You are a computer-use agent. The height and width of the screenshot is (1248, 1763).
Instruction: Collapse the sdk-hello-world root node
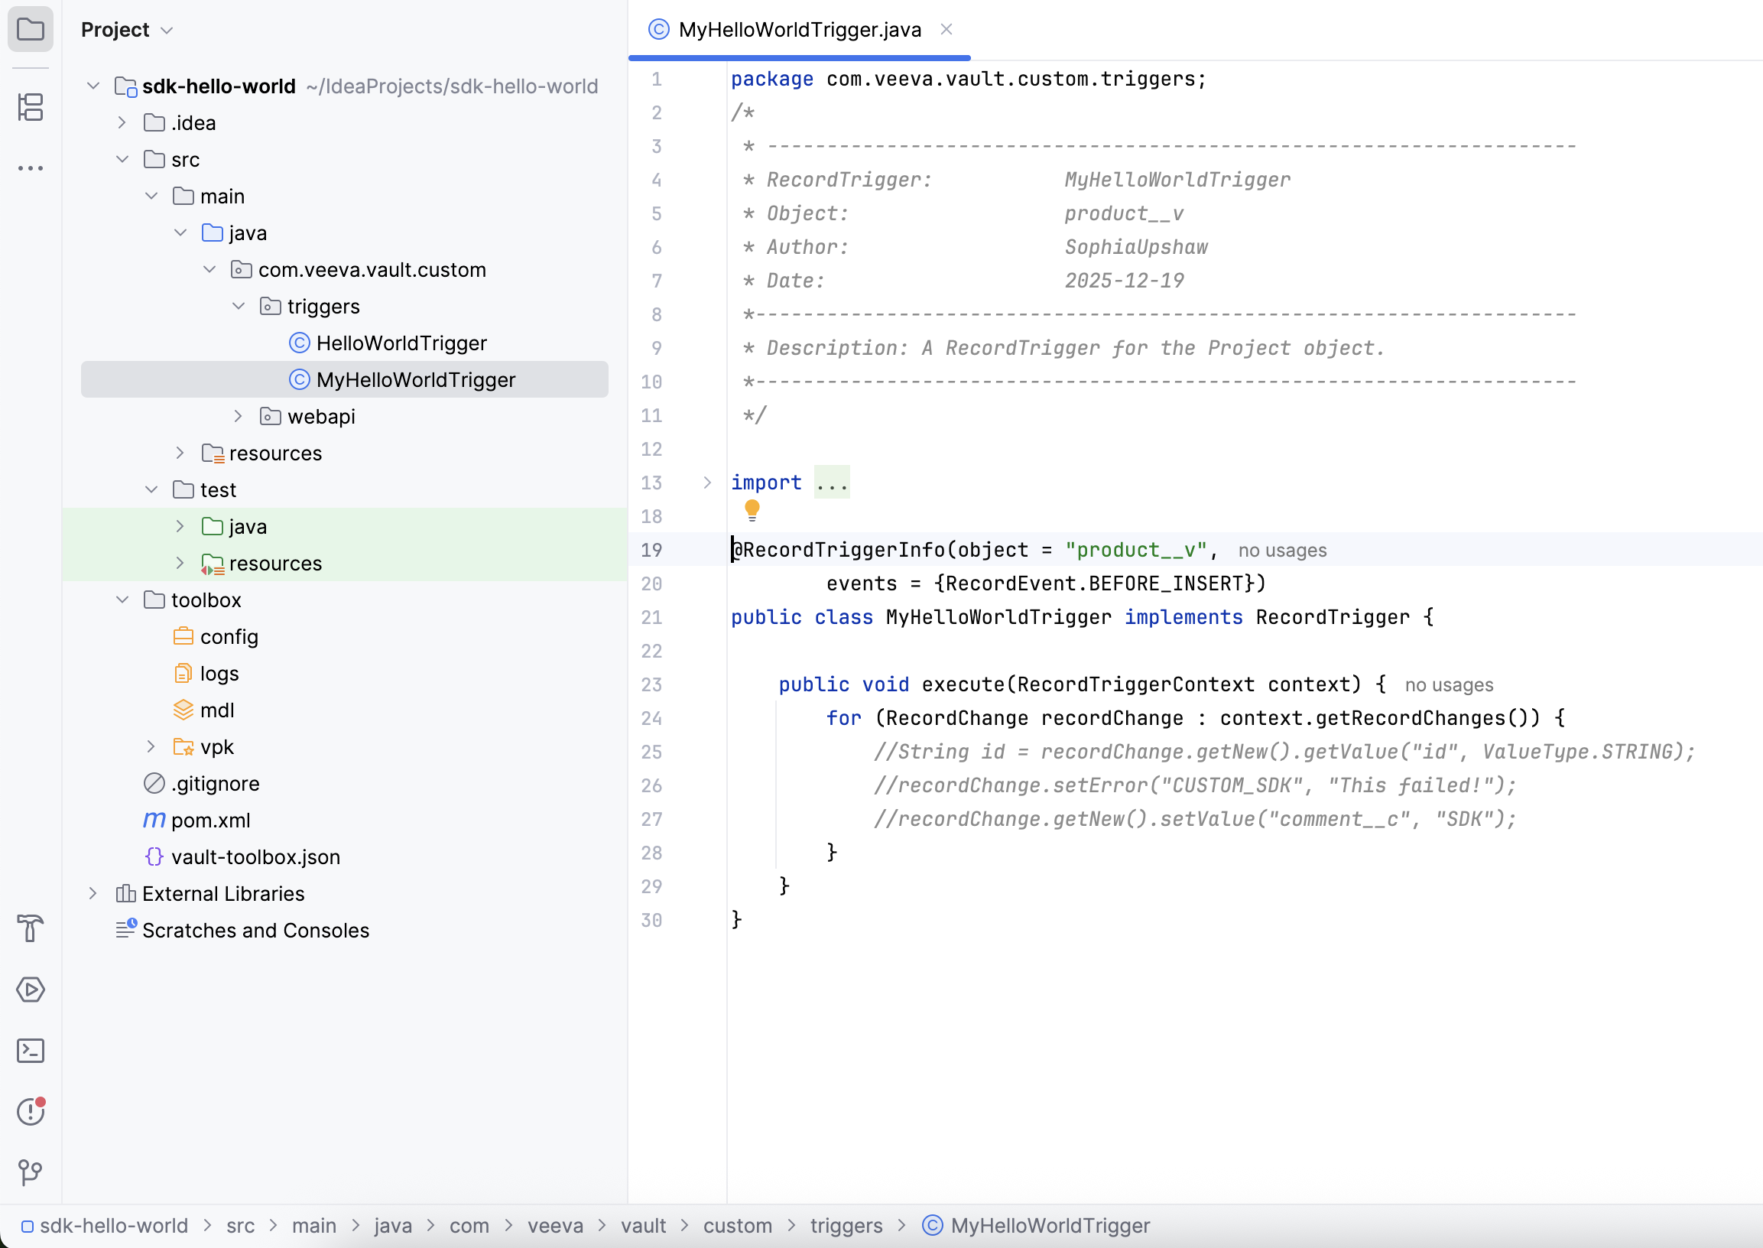(93, 86)
